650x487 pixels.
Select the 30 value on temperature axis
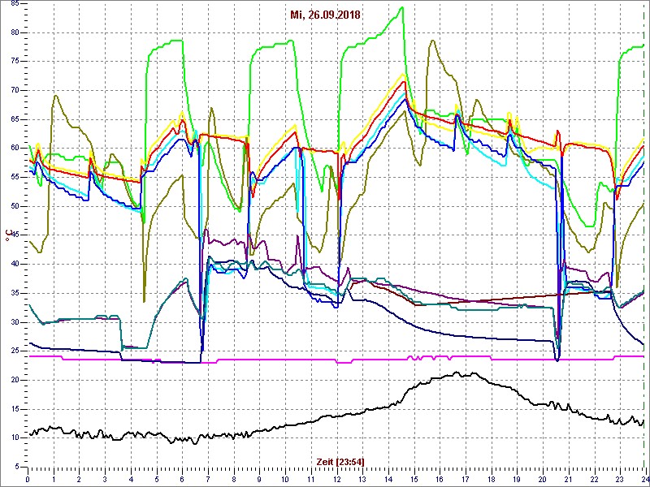pyautogui.click(x=15, y=322)
